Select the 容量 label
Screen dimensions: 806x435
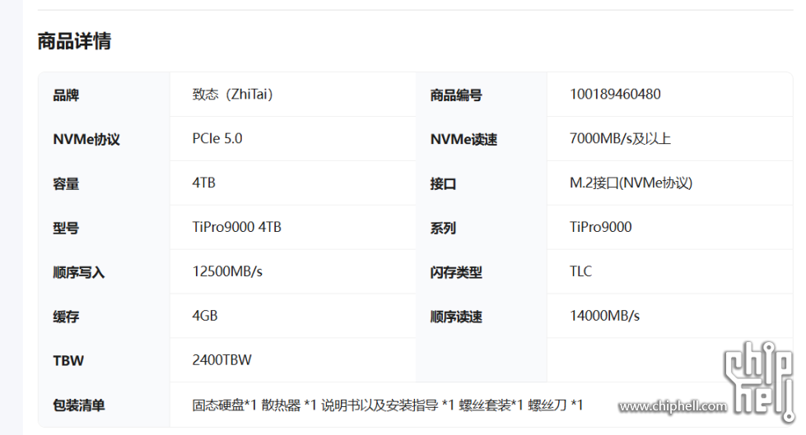coord(66,184)
